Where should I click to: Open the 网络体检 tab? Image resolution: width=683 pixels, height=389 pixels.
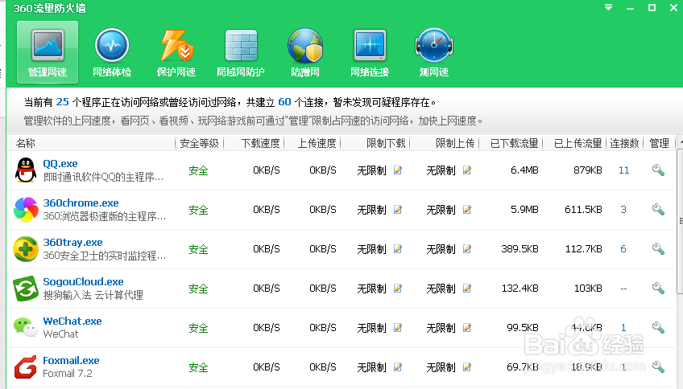(112, 52)
